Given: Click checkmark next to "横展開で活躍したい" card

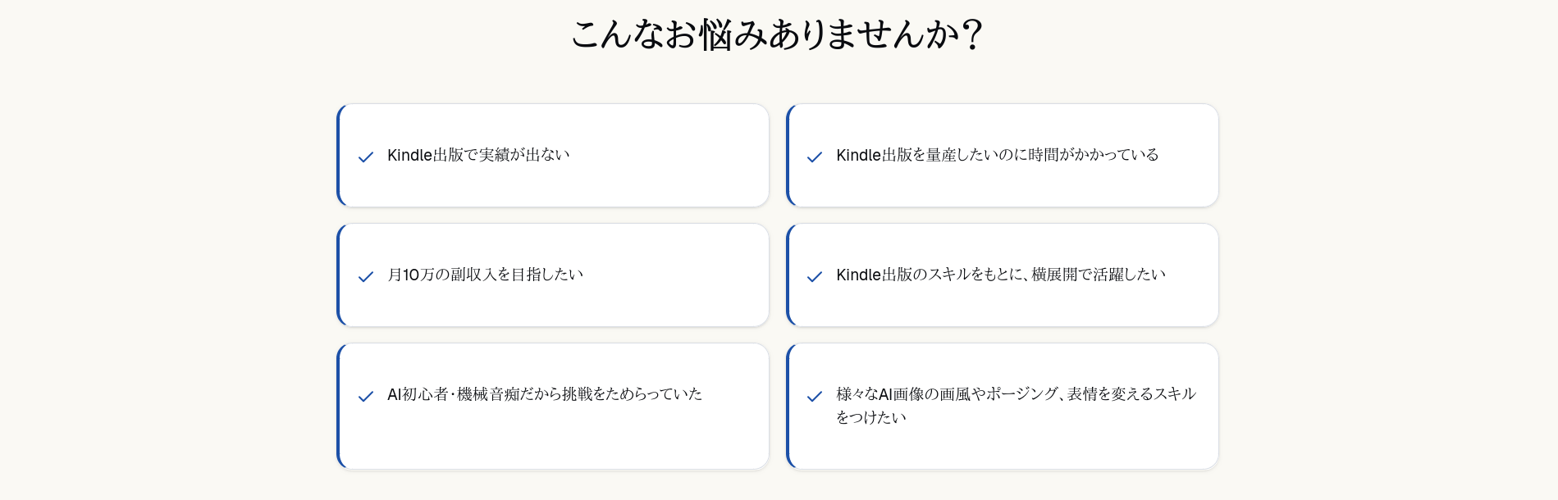Looking at the screenshot, I should click(x=815, y=276).
